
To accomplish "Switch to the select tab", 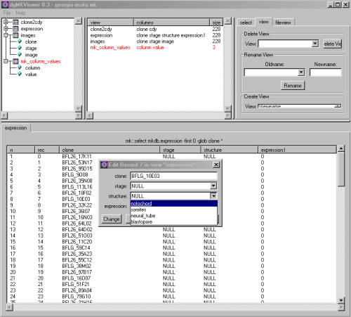I will (x=246, y=22).
